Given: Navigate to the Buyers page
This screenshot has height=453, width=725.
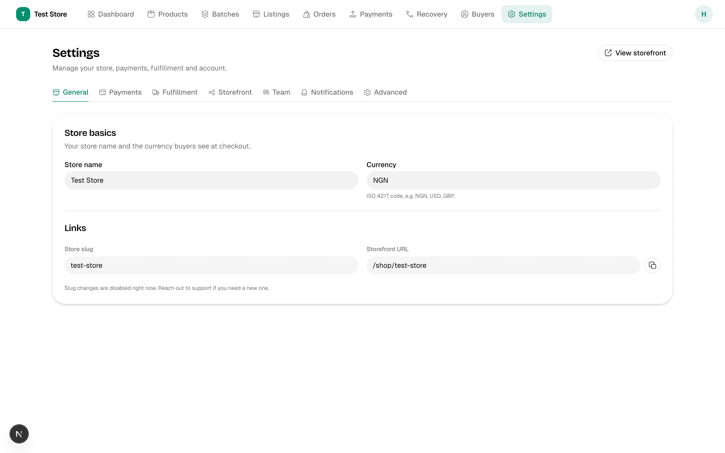Looking at the screenshot, I should point(478,14).
